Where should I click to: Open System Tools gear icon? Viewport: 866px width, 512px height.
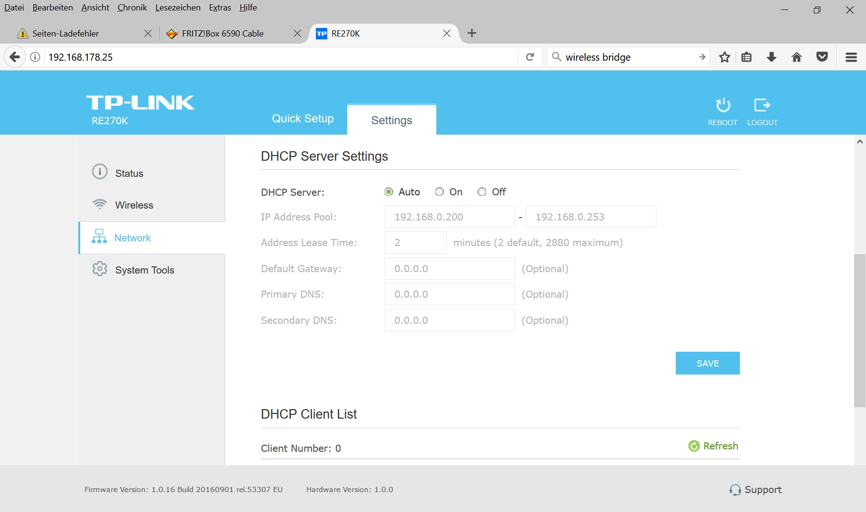click(100, 269)
